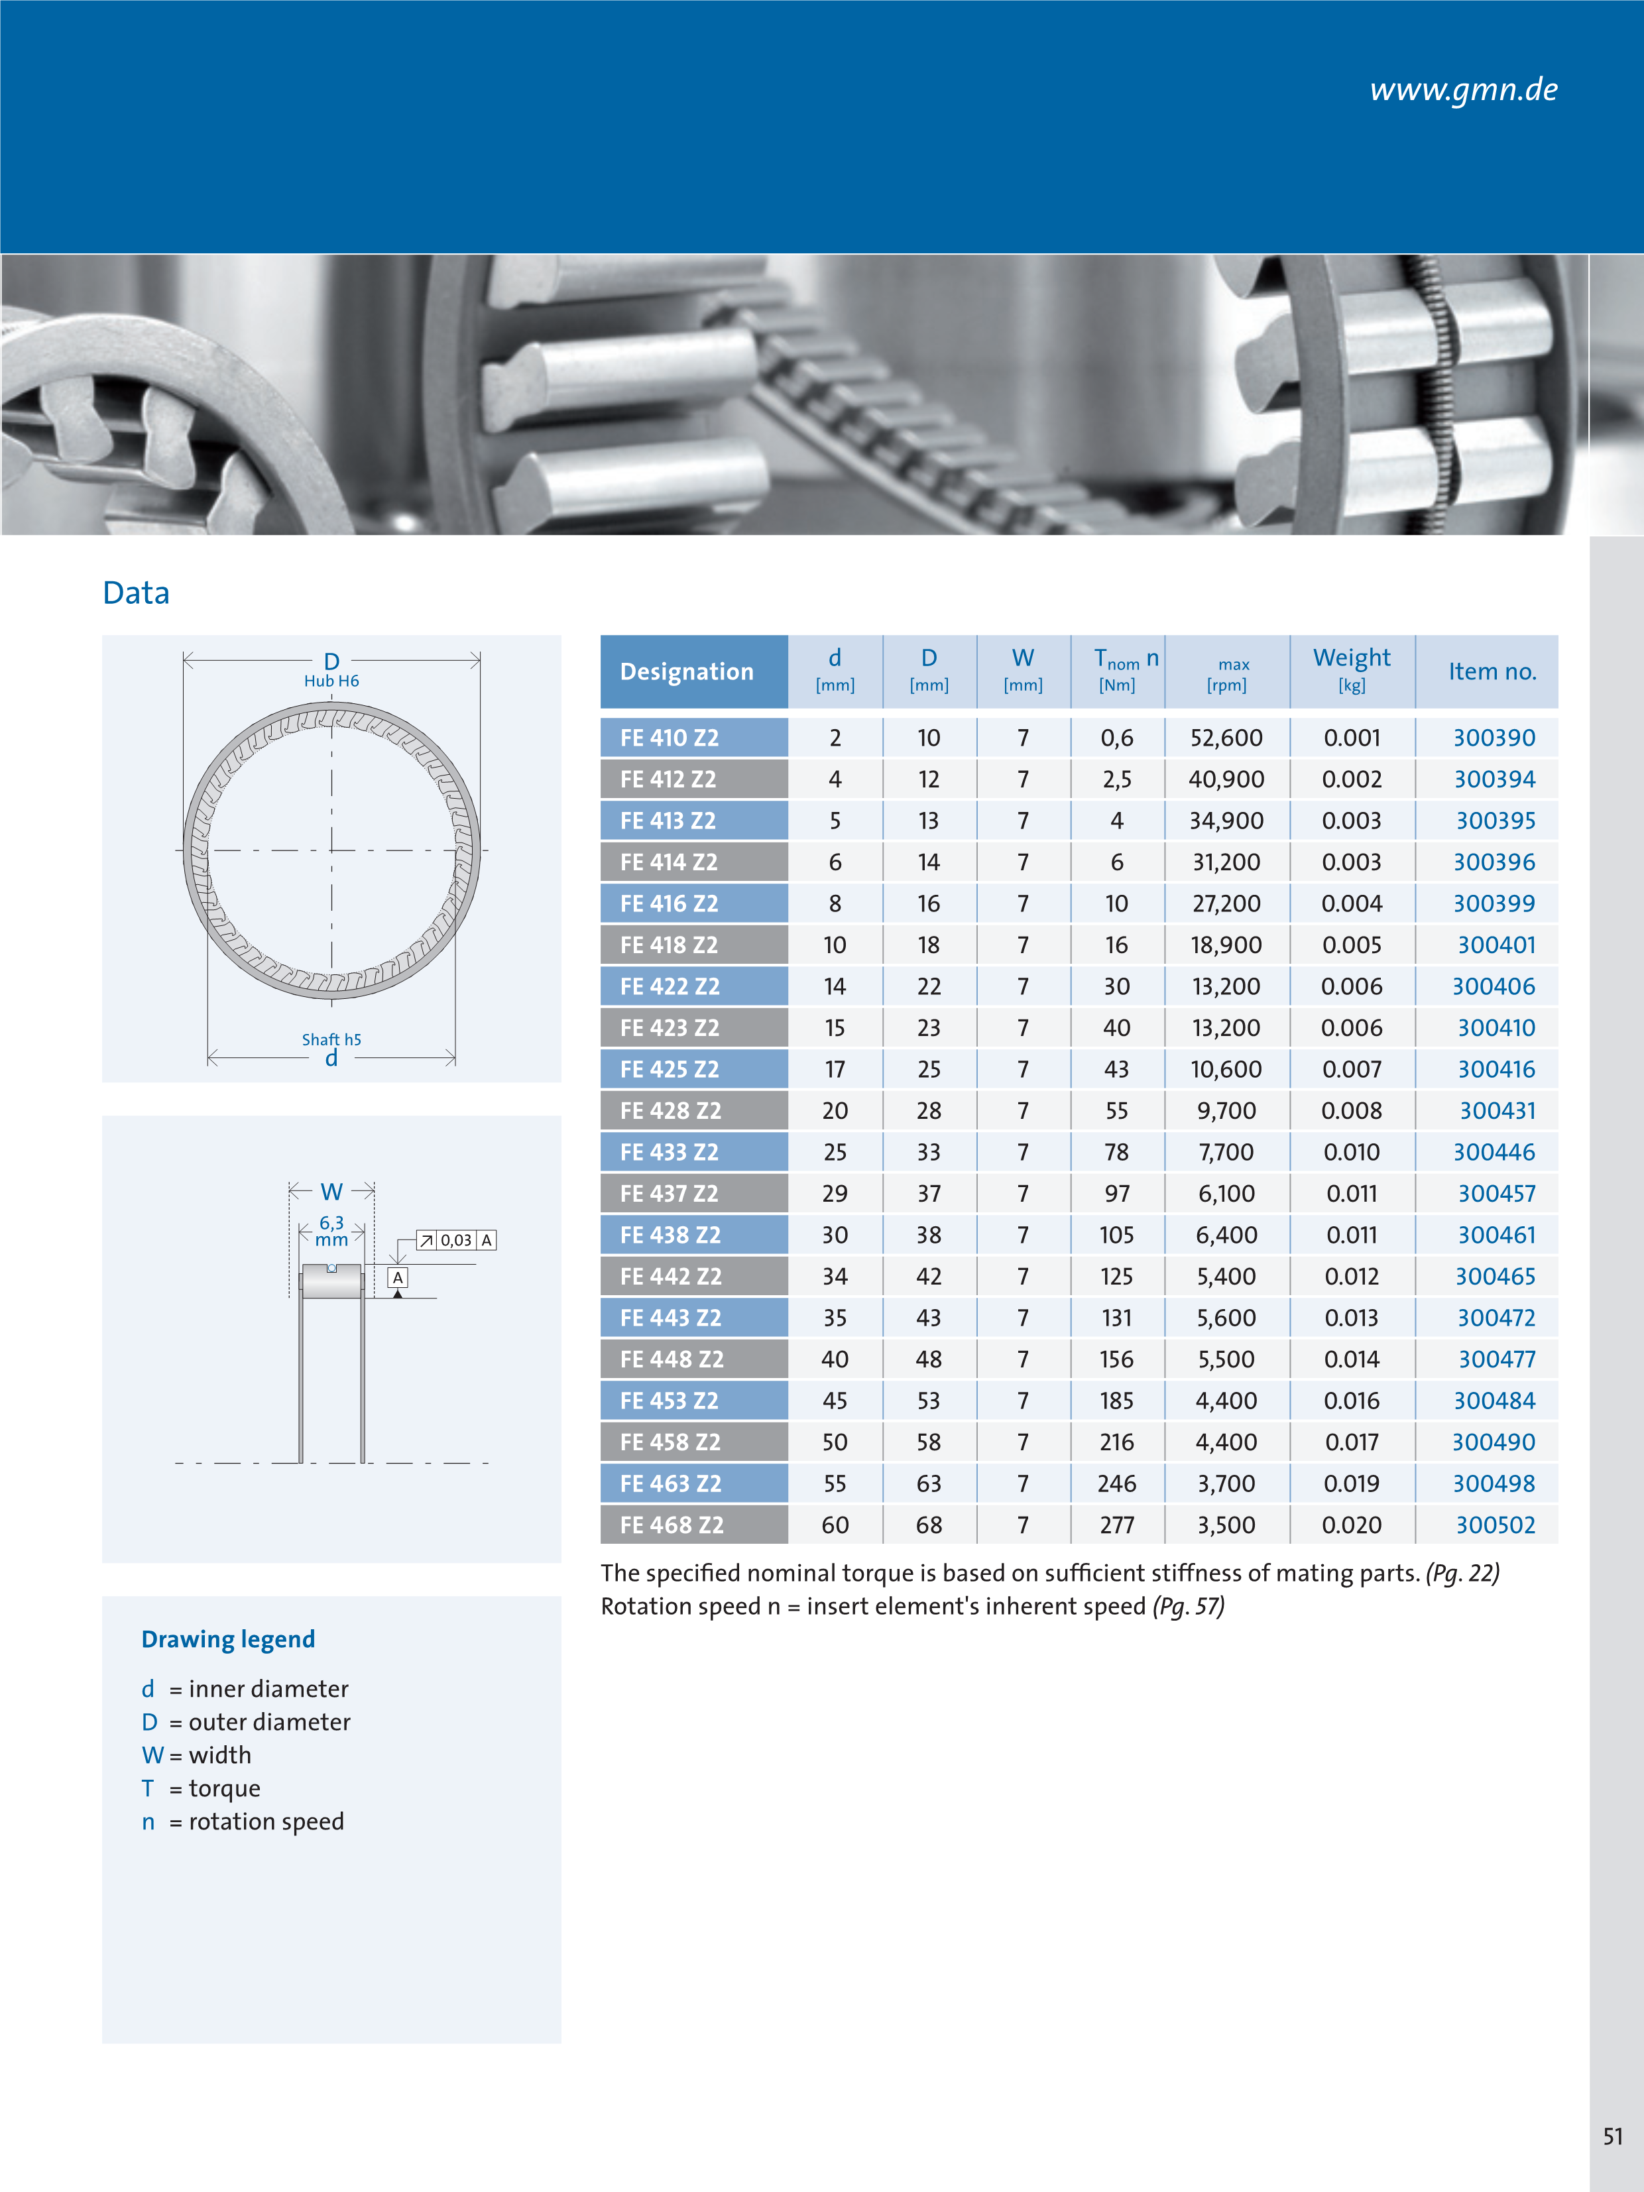Click the Item no. column header
The width and height of the screenshot is (1644, 2192).
click(1488, 672)
